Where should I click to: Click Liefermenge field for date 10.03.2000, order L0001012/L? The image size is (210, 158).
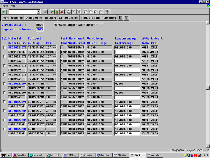[x=127, y=52]
